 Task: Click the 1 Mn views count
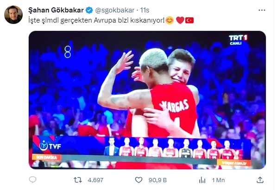(218, 180)
